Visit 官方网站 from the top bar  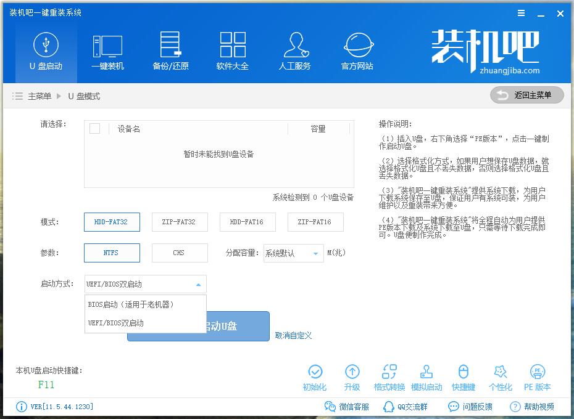[x=357, y=52]
